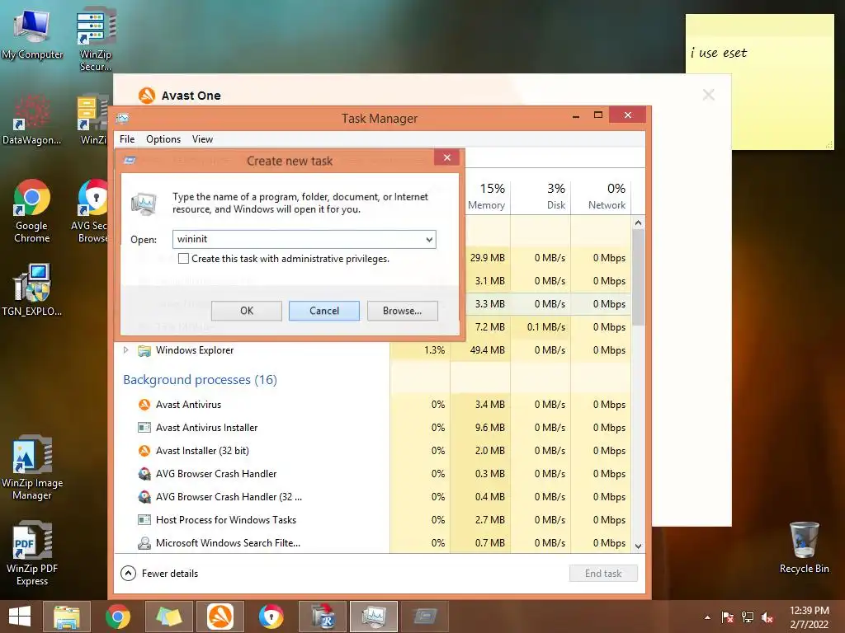Launch AVG Secure Browser desktop shortcut
The height and width of the screenshot is (633, 845).
(91, 210)
